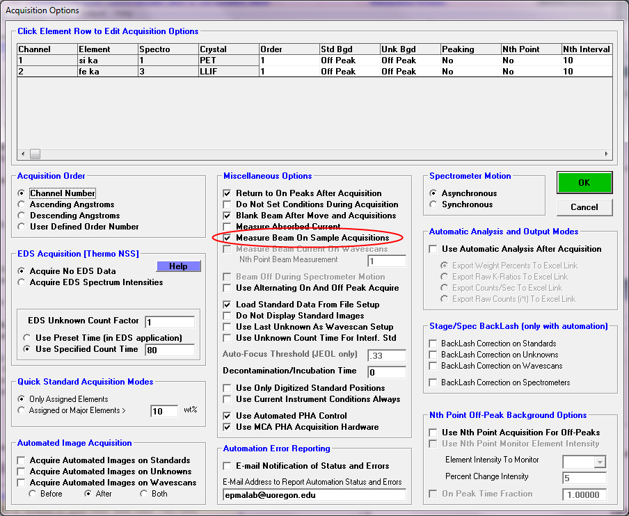The height and width of the screenshot is (516, 629).
Task: Select Ascending Angstroms acquisition order
Action: click(22, 204)
